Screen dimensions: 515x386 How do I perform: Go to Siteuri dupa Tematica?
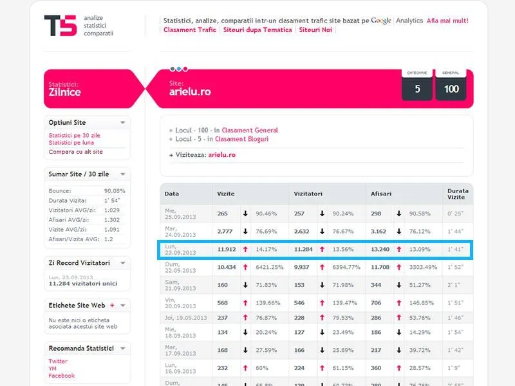(x=257, y=30)
